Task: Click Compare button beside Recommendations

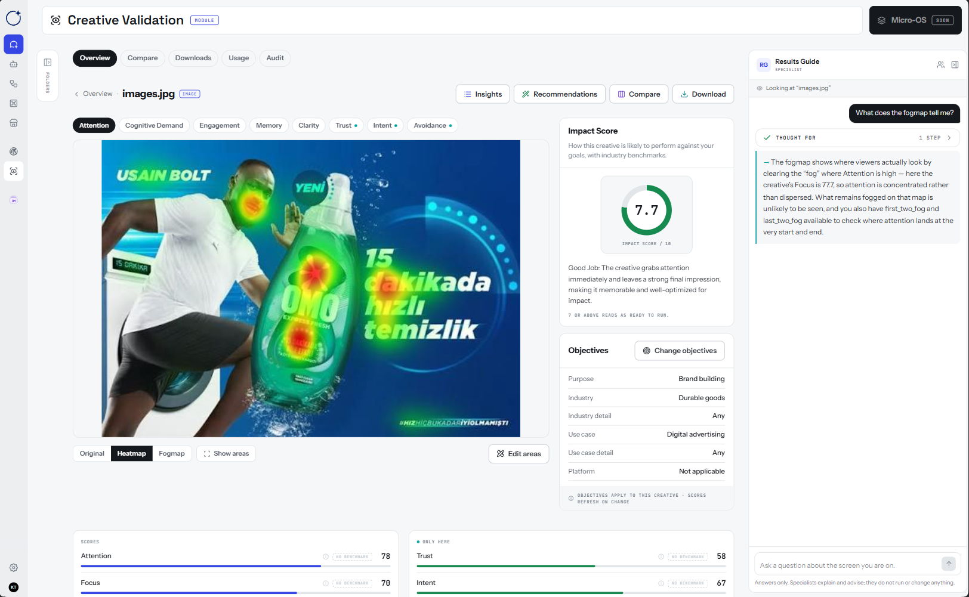Action: 638,94
